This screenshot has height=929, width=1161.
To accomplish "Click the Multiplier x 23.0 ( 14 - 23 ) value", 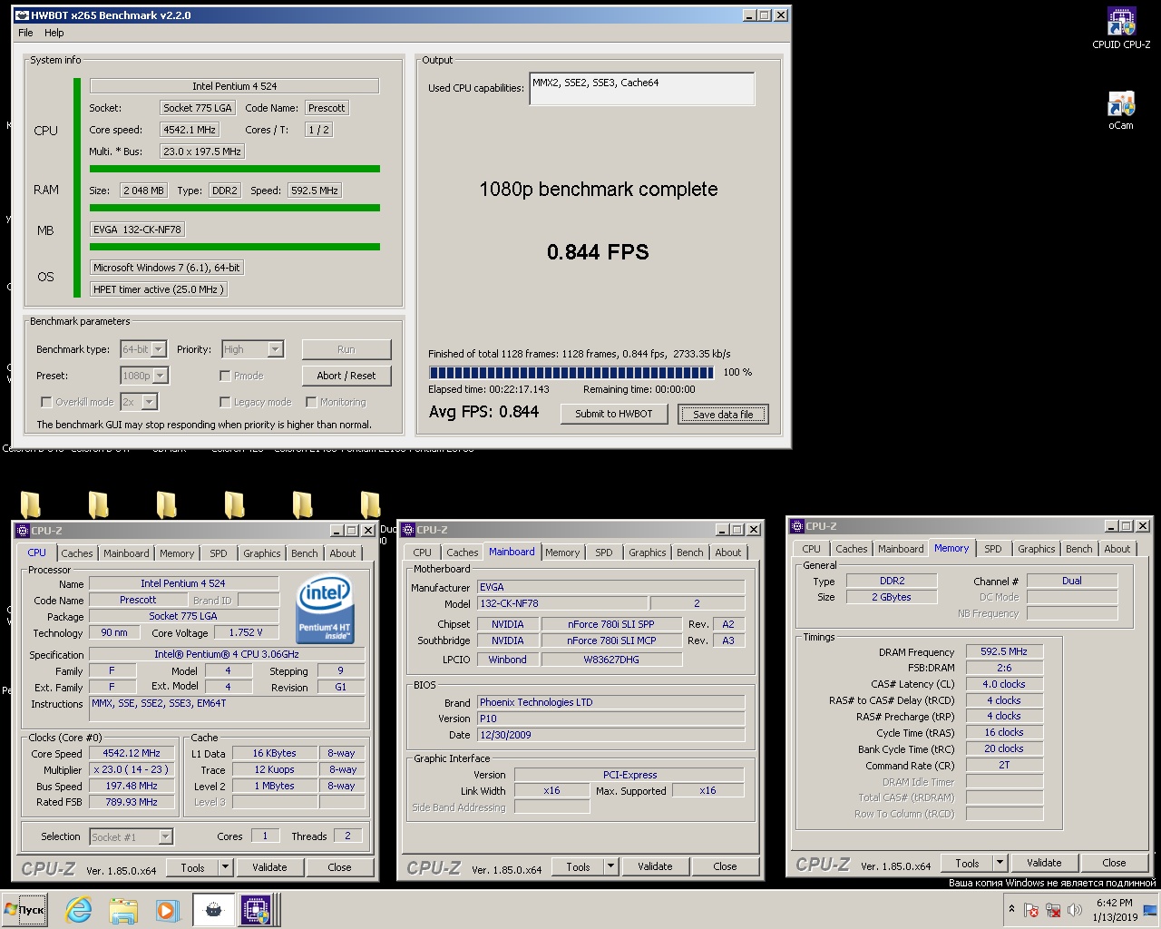I will (131, 769).
